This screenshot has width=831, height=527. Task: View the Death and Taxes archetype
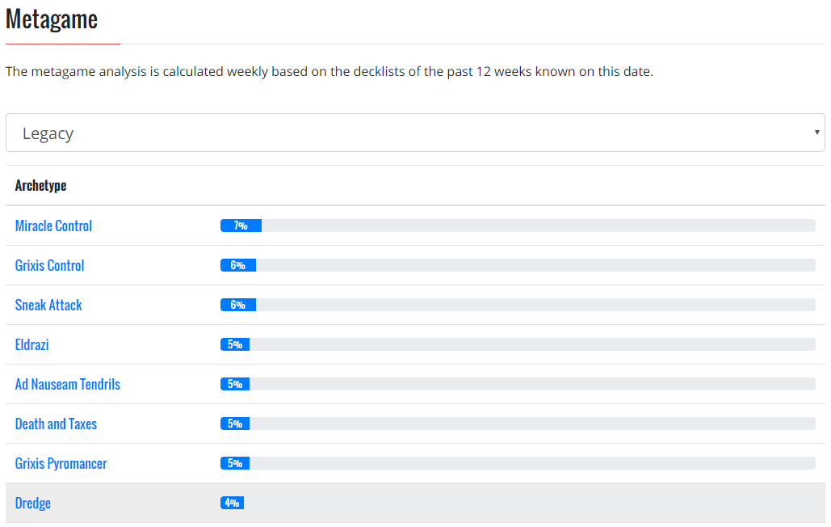click(x=56, y=424)
